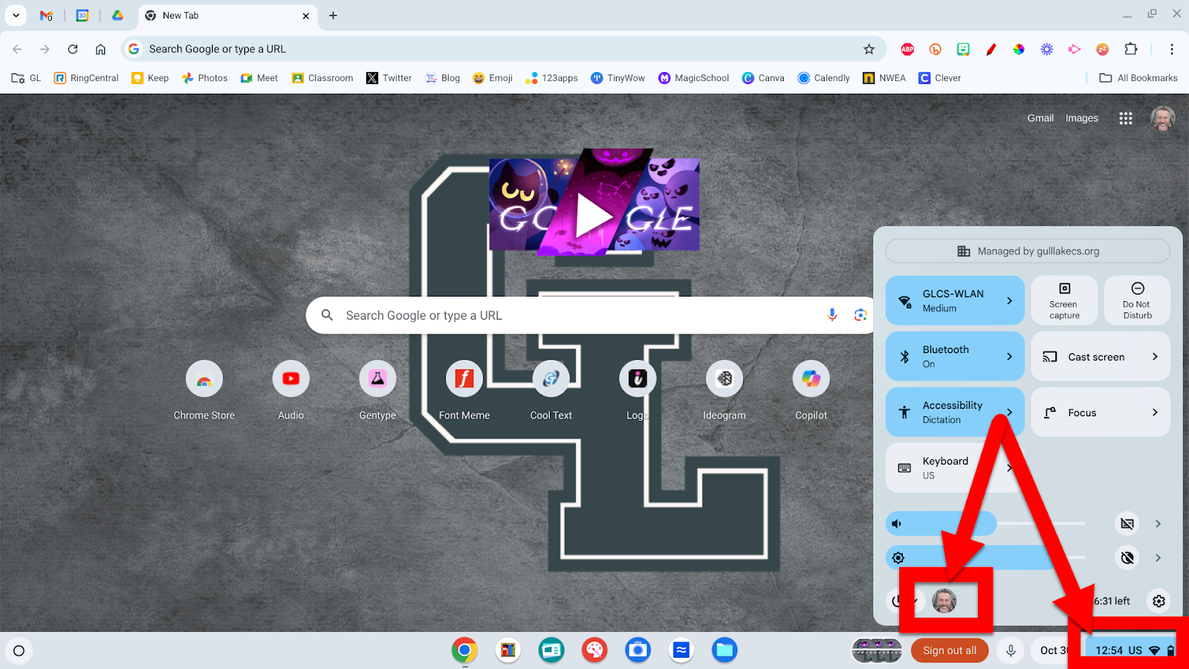Screen dimensions: 1189x669
Task: Open the Gentype shortcut tile
Action: 378,391
